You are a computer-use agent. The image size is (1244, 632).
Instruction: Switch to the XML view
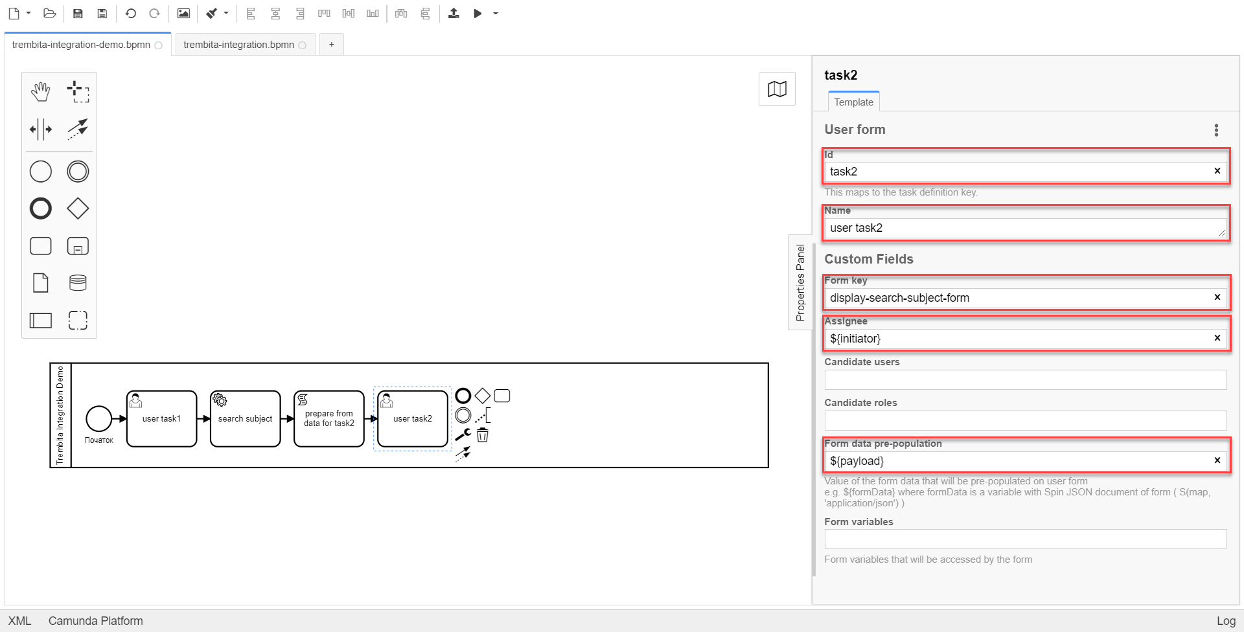click(19, 621)
